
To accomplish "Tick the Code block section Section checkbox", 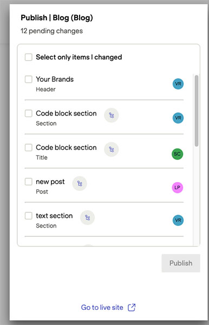I will pyautogui.click(x=29, y=113).
